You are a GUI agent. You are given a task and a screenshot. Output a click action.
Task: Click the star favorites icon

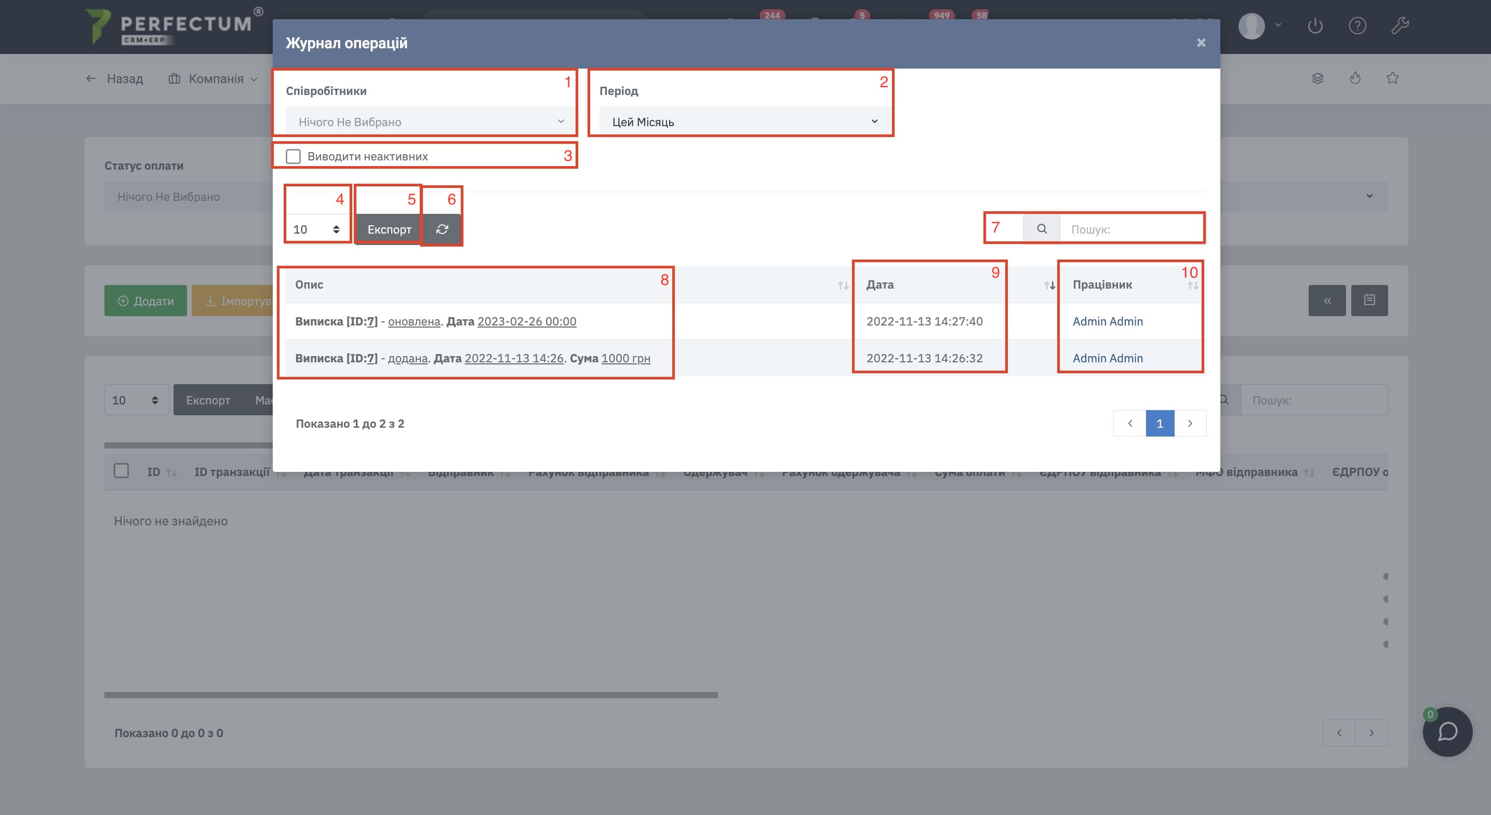tap(1393, 78)
